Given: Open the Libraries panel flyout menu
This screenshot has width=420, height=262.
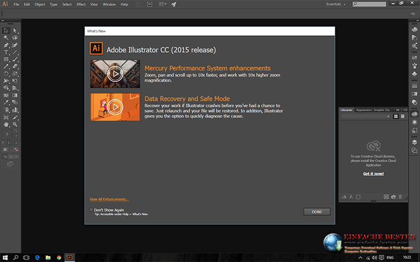Looking at the screenshot, I should 405,110.
